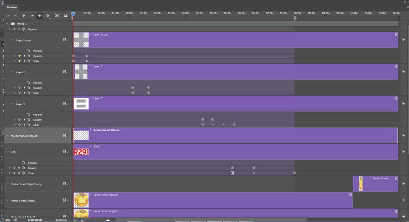Screen dimensions: 409x222
Task: Open Layer 2 copy clip motion flyout
Action: 396,34
